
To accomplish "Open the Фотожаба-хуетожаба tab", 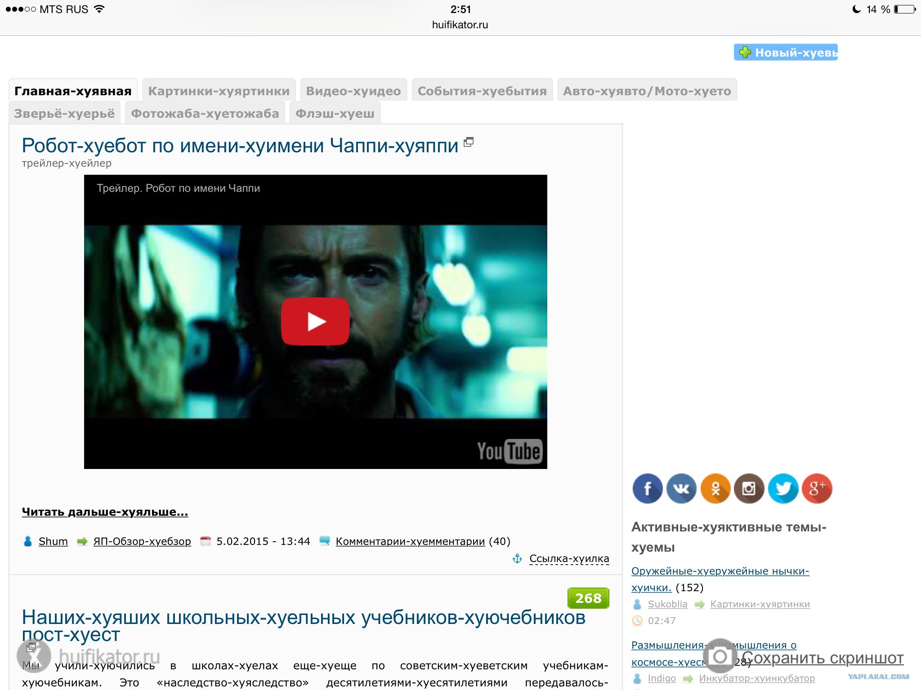I will coord(205,113).
